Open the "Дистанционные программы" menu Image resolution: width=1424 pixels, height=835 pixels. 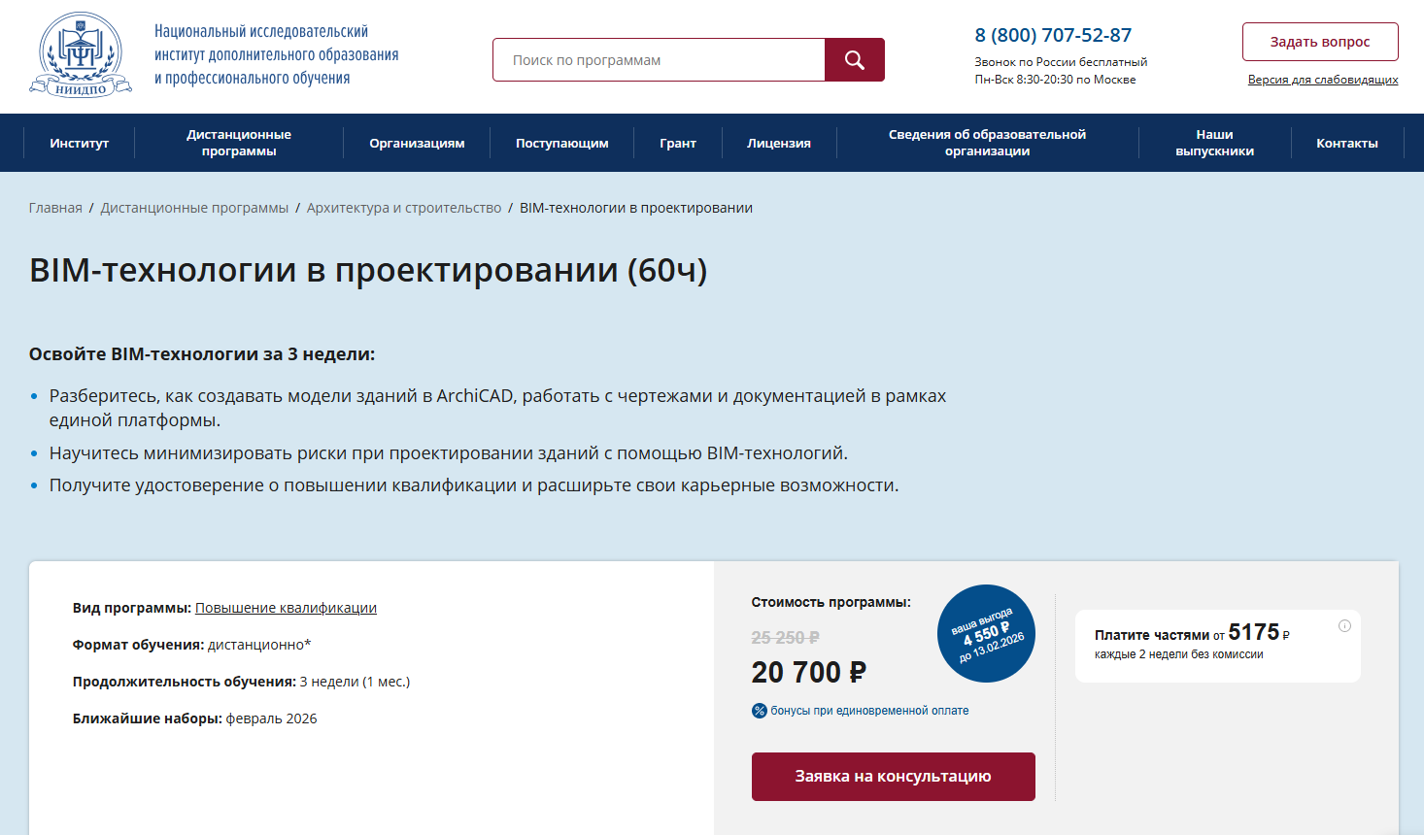239,143
